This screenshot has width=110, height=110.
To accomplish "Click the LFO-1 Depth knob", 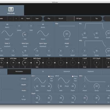I will (x=49, y=86).
